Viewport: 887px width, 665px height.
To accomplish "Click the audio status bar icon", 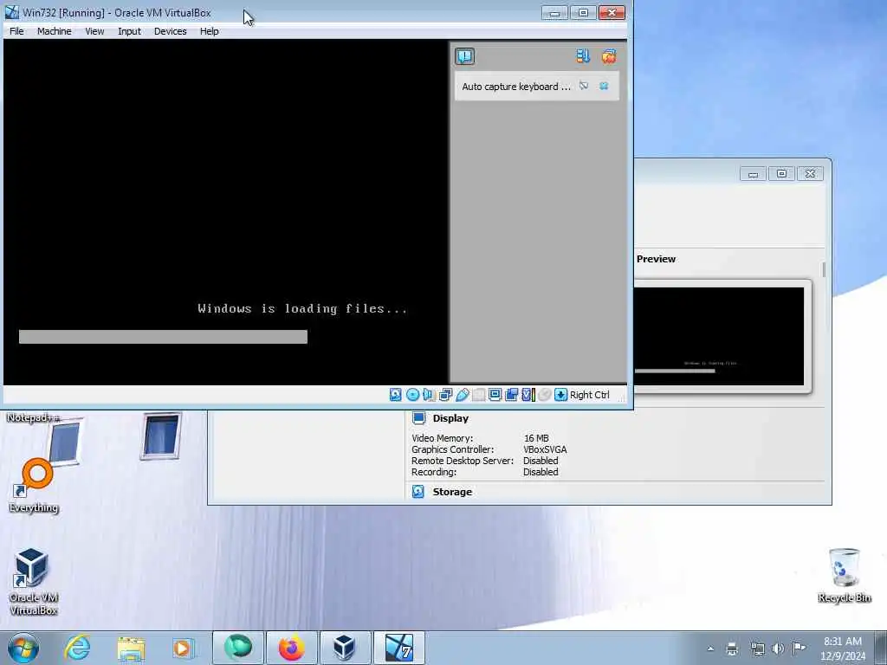I will click(x=428, y=395).
